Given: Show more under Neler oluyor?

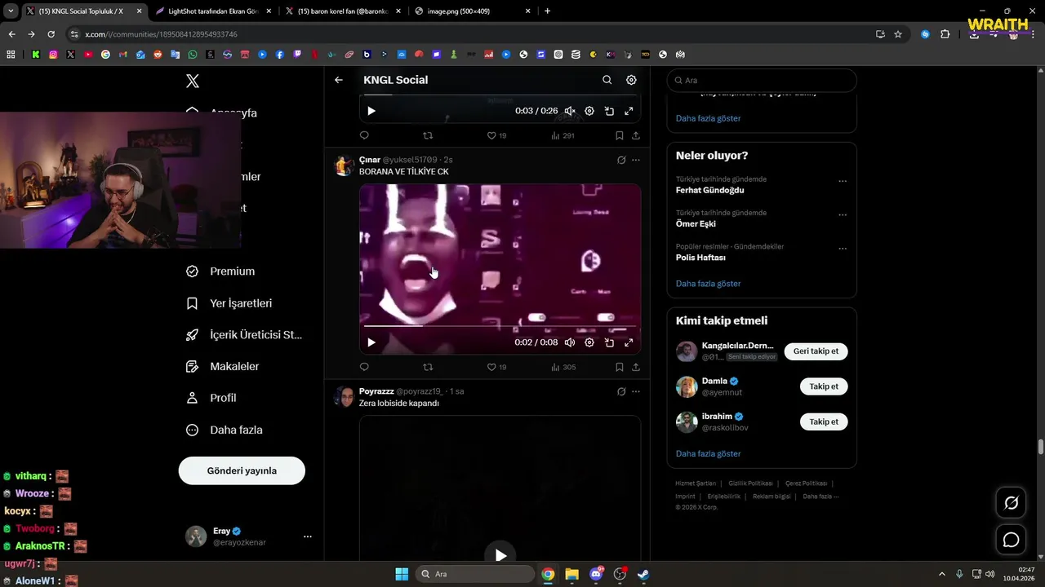Looking at the screenshot, I should point(708,284).
